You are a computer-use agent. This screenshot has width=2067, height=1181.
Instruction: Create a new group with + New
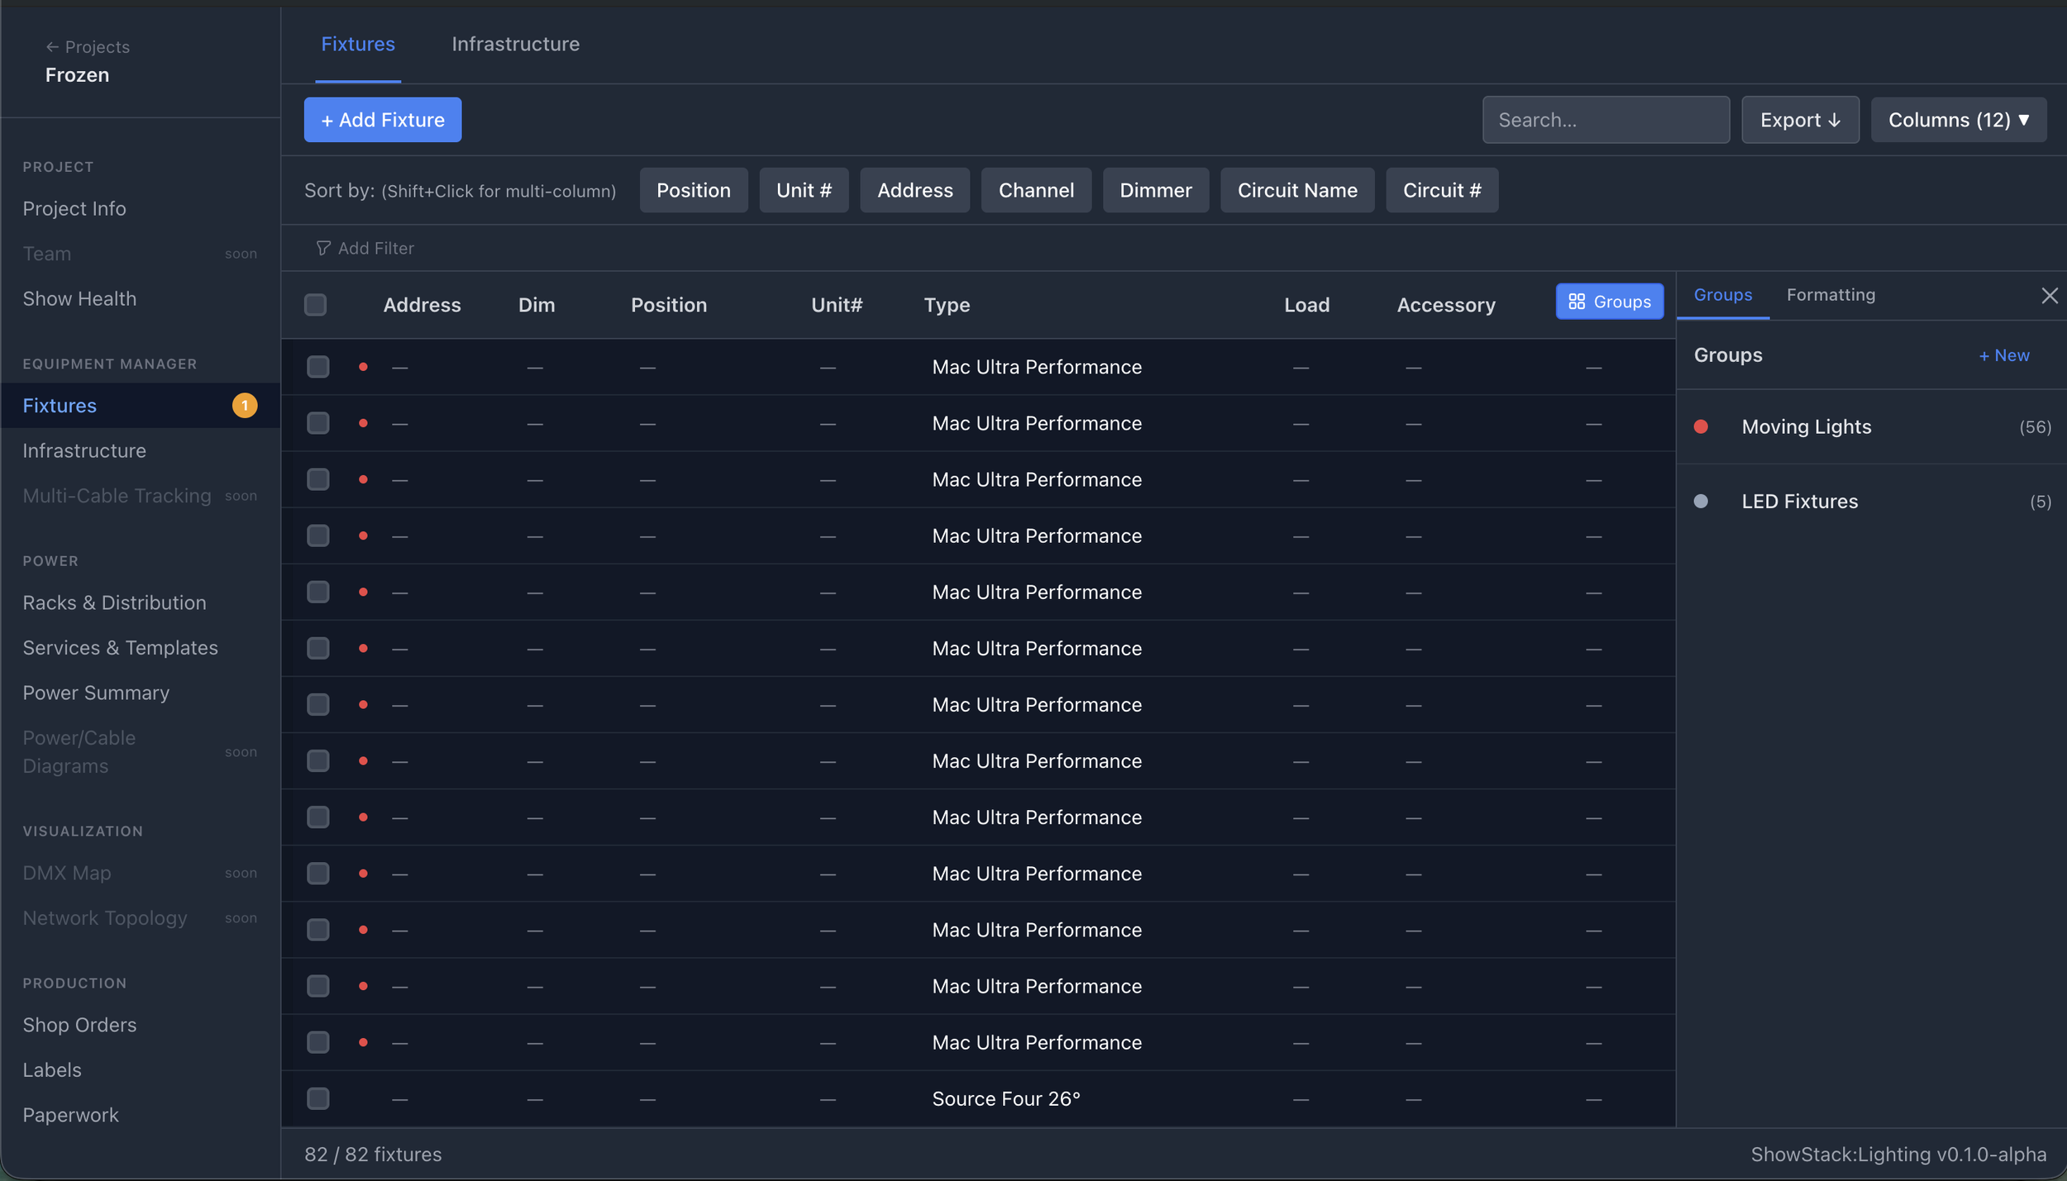click(x=2003, y=355)
